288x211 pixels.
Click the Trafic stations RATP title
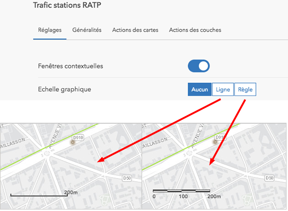pyautogui.click(x=67, y=5)
